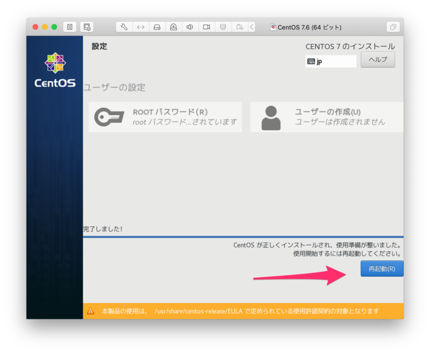Click the ユーザーの設定 heading
Screen dimensions: 430x354
(x=114, y=88)
